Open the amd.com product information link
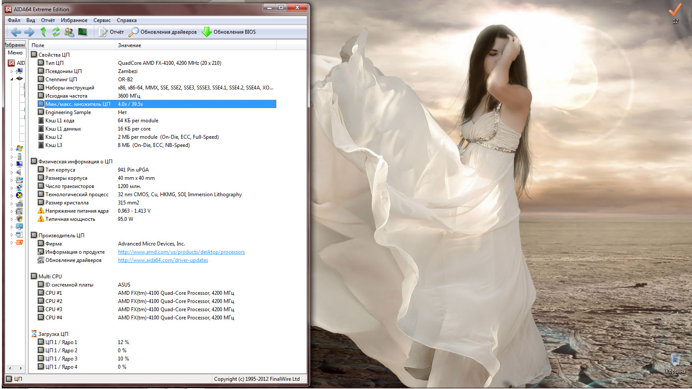Viewport: 692px width, 389px height. click(x=181, y=252)
